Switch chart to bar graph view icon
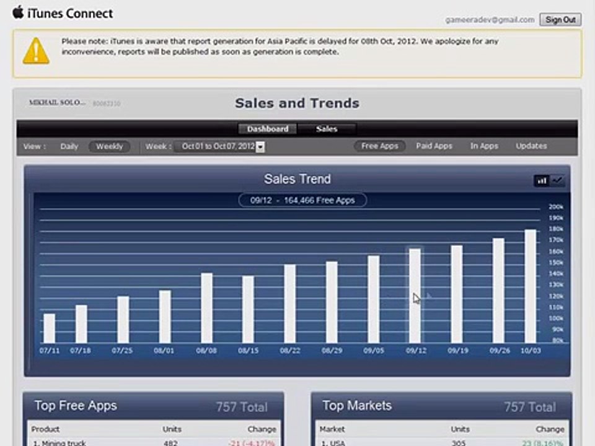Screen dimensions: 595x446 click(542, 180)
